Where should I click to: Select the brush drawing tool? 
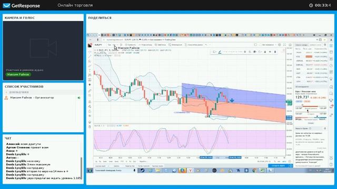(90, 66)
